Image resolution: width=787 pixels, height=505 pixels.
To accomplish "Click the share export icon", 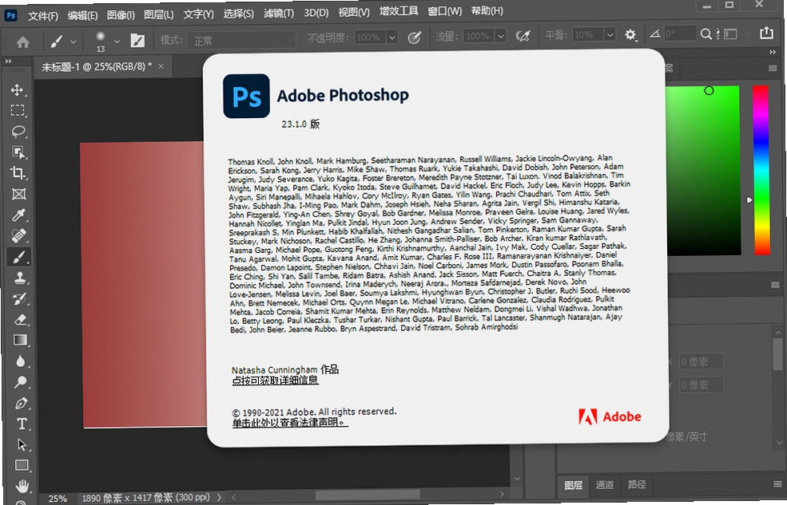I will [x=766, y=33].
